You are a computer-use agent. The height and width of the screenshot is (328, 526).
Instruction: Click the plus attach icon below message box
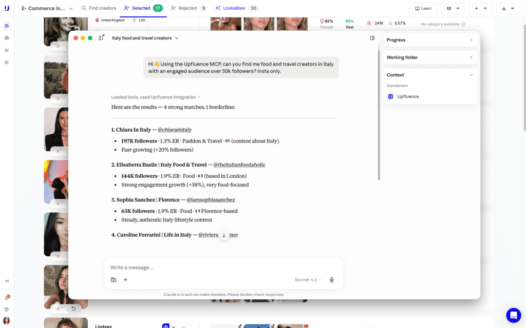[x=125, y=280]
